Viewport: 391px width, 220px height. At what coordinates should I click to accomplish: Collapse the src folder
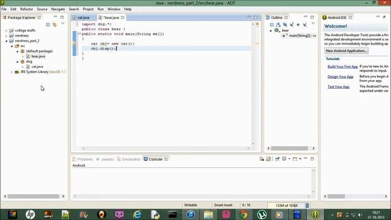pos(12,46)
